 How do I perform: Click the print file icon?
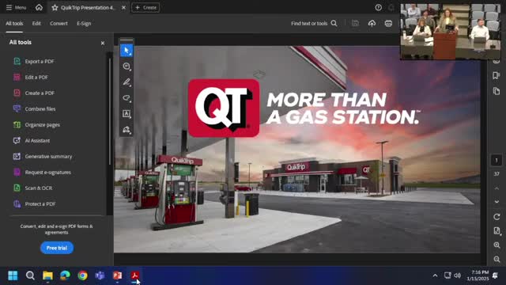click(x=388, y=23)
